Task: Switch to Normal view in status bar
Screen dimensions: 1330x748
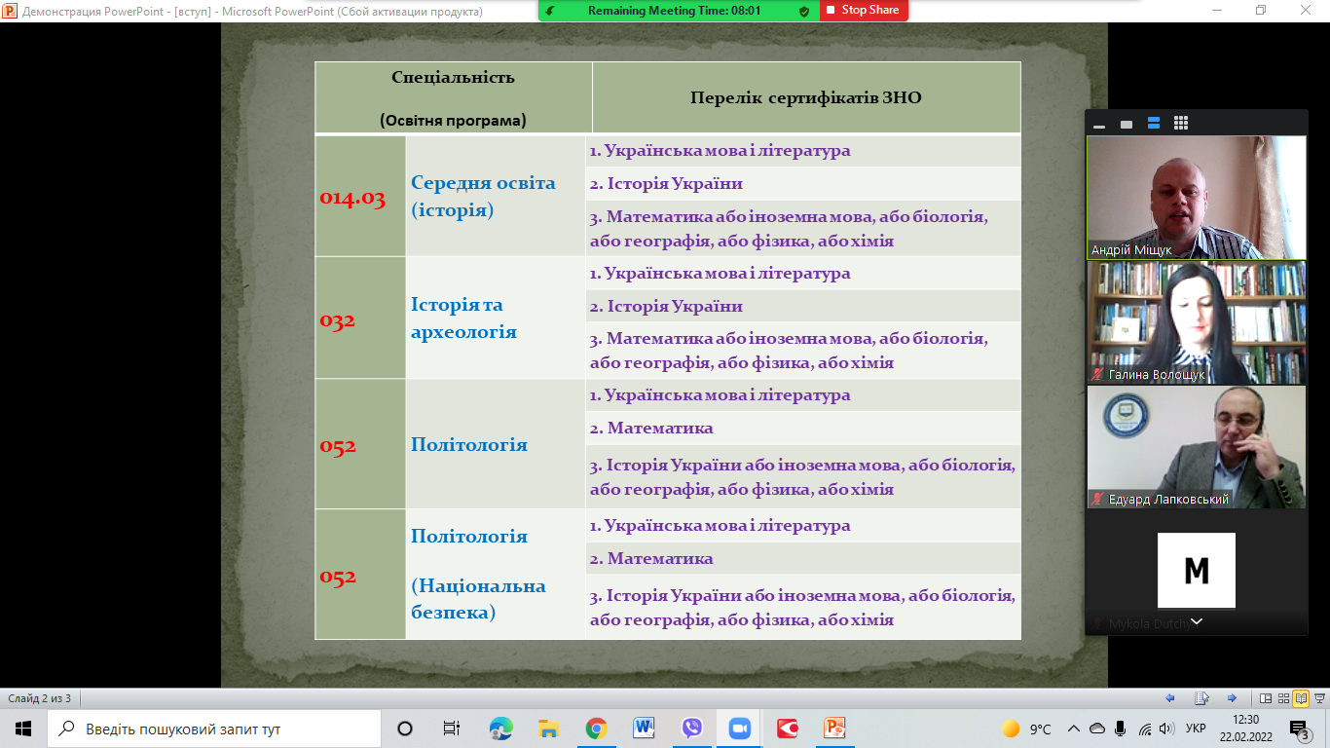Action: [x=1266, y=698]
